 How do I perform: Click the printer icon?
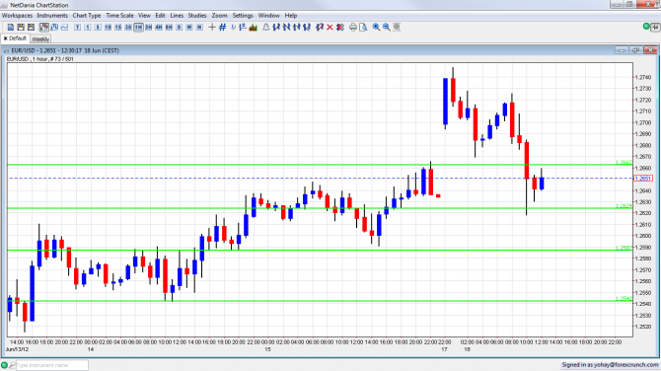[353, 27]
